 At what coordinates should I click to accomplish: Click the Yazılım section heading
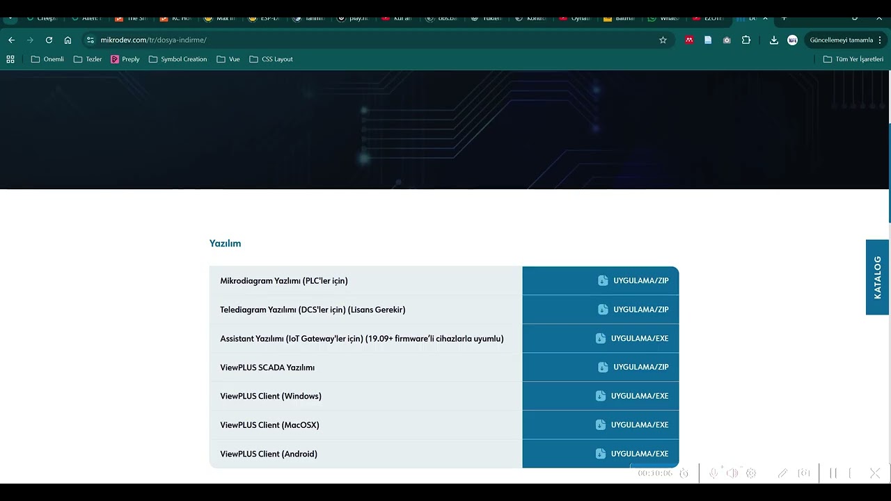click(x=225, y=244)
